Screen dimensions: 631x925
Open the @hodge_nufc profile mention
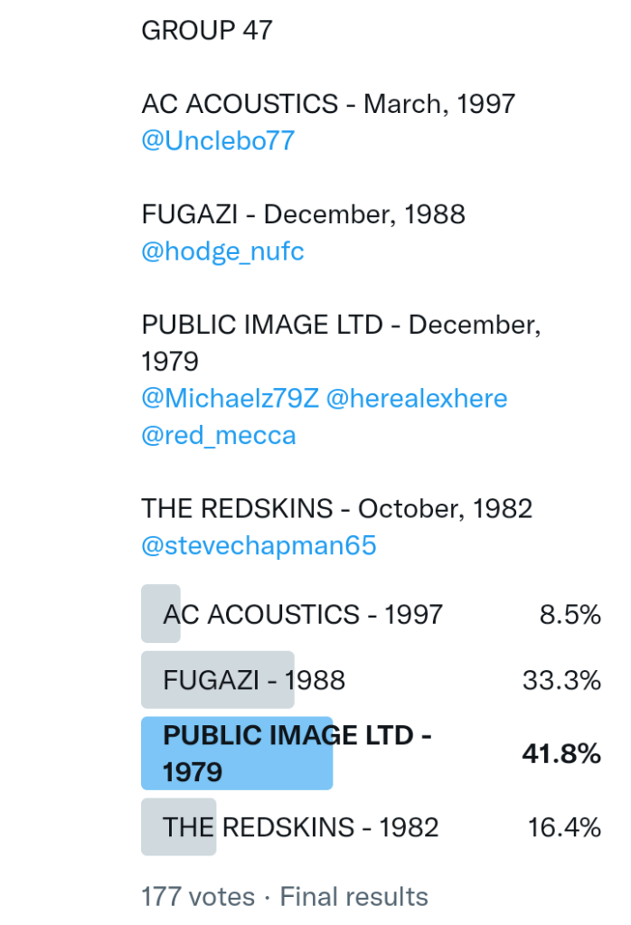[x=222, y=251]
